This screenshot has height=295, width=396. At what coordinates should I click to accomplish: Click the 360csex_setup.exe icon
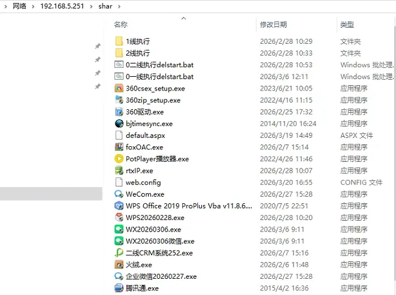(119, 88)
